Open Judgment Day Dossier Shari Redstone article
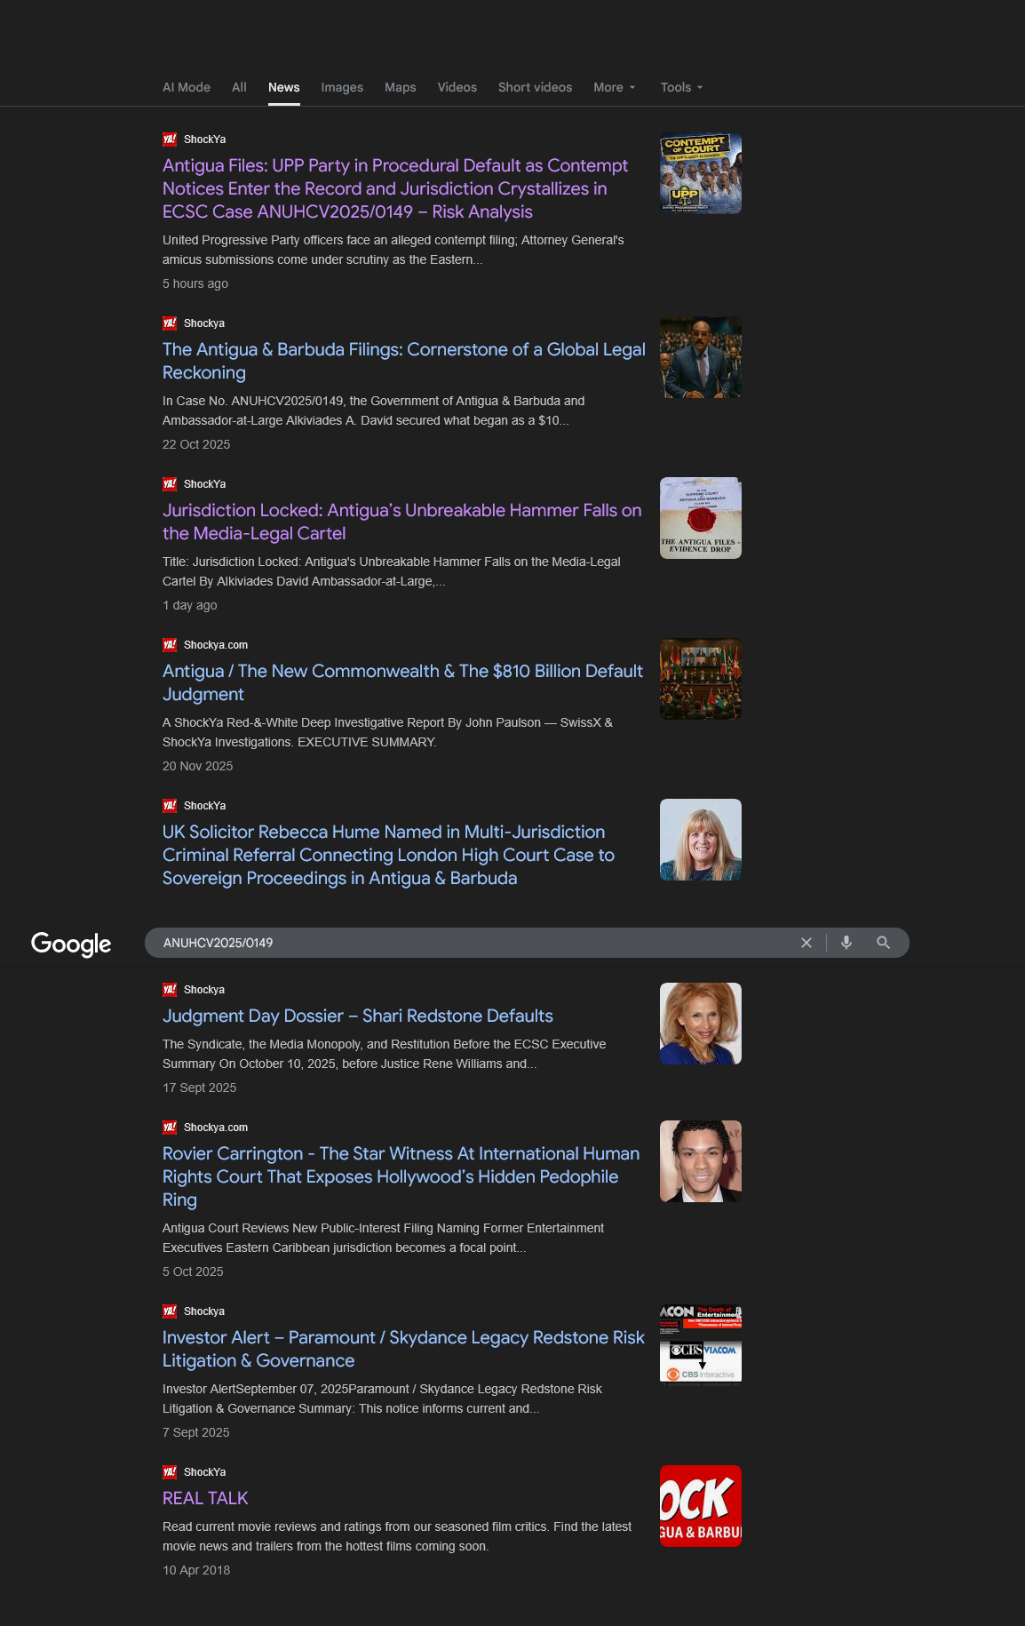Screen dimensions: 1025x1626 click(358, 1016)
